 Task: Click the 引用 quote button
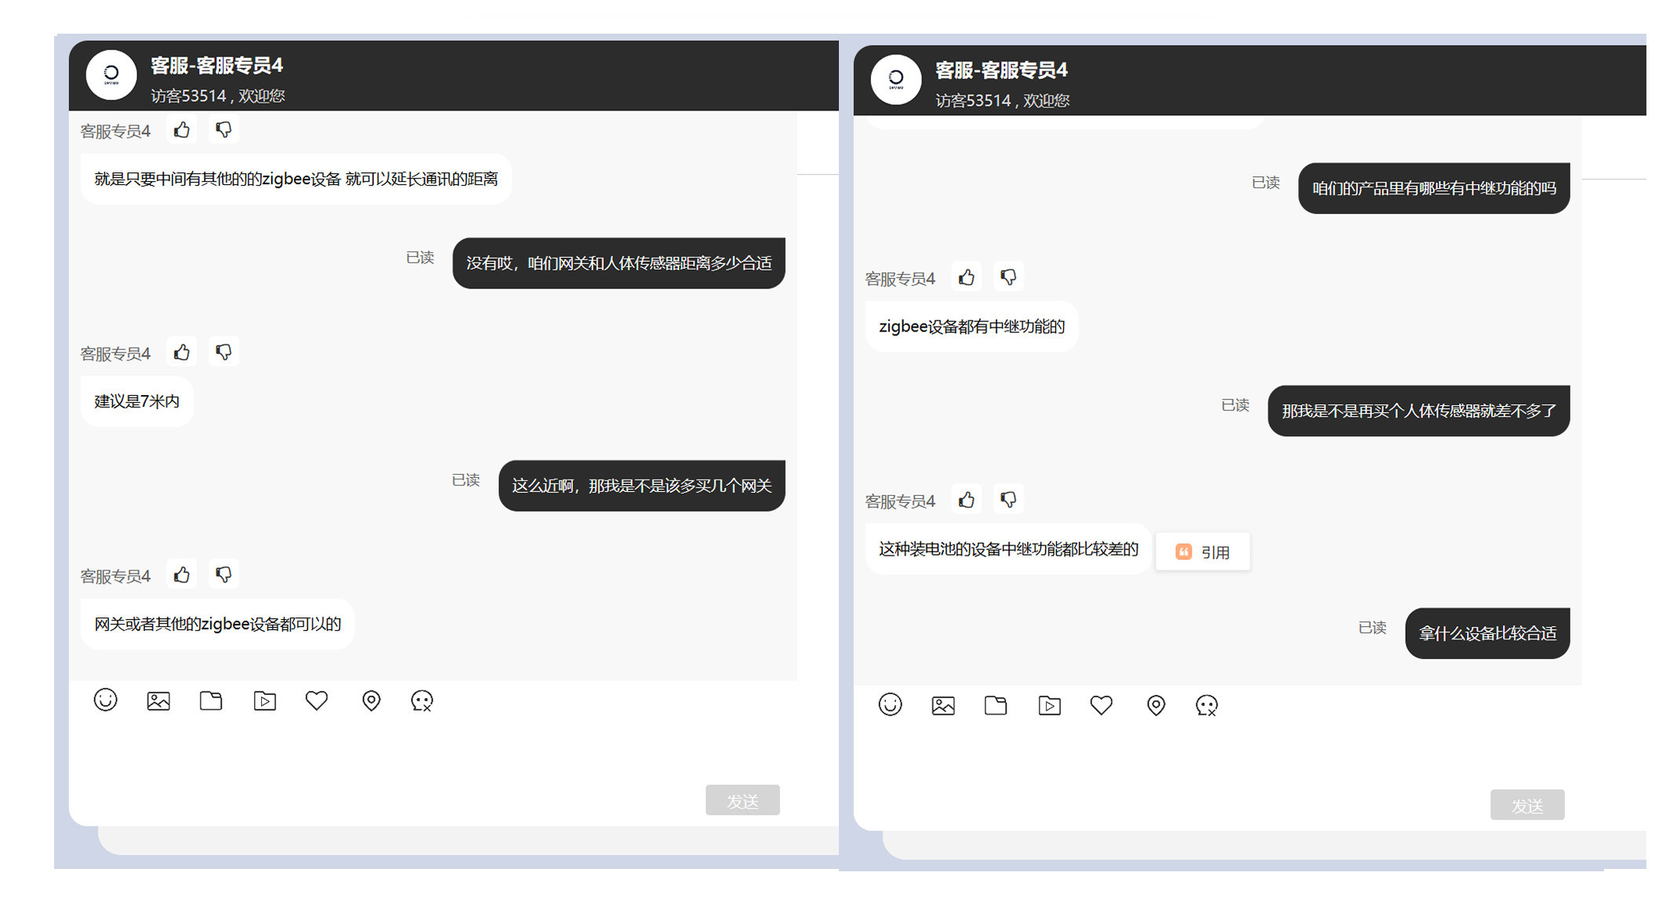(x=1203, y=552)
